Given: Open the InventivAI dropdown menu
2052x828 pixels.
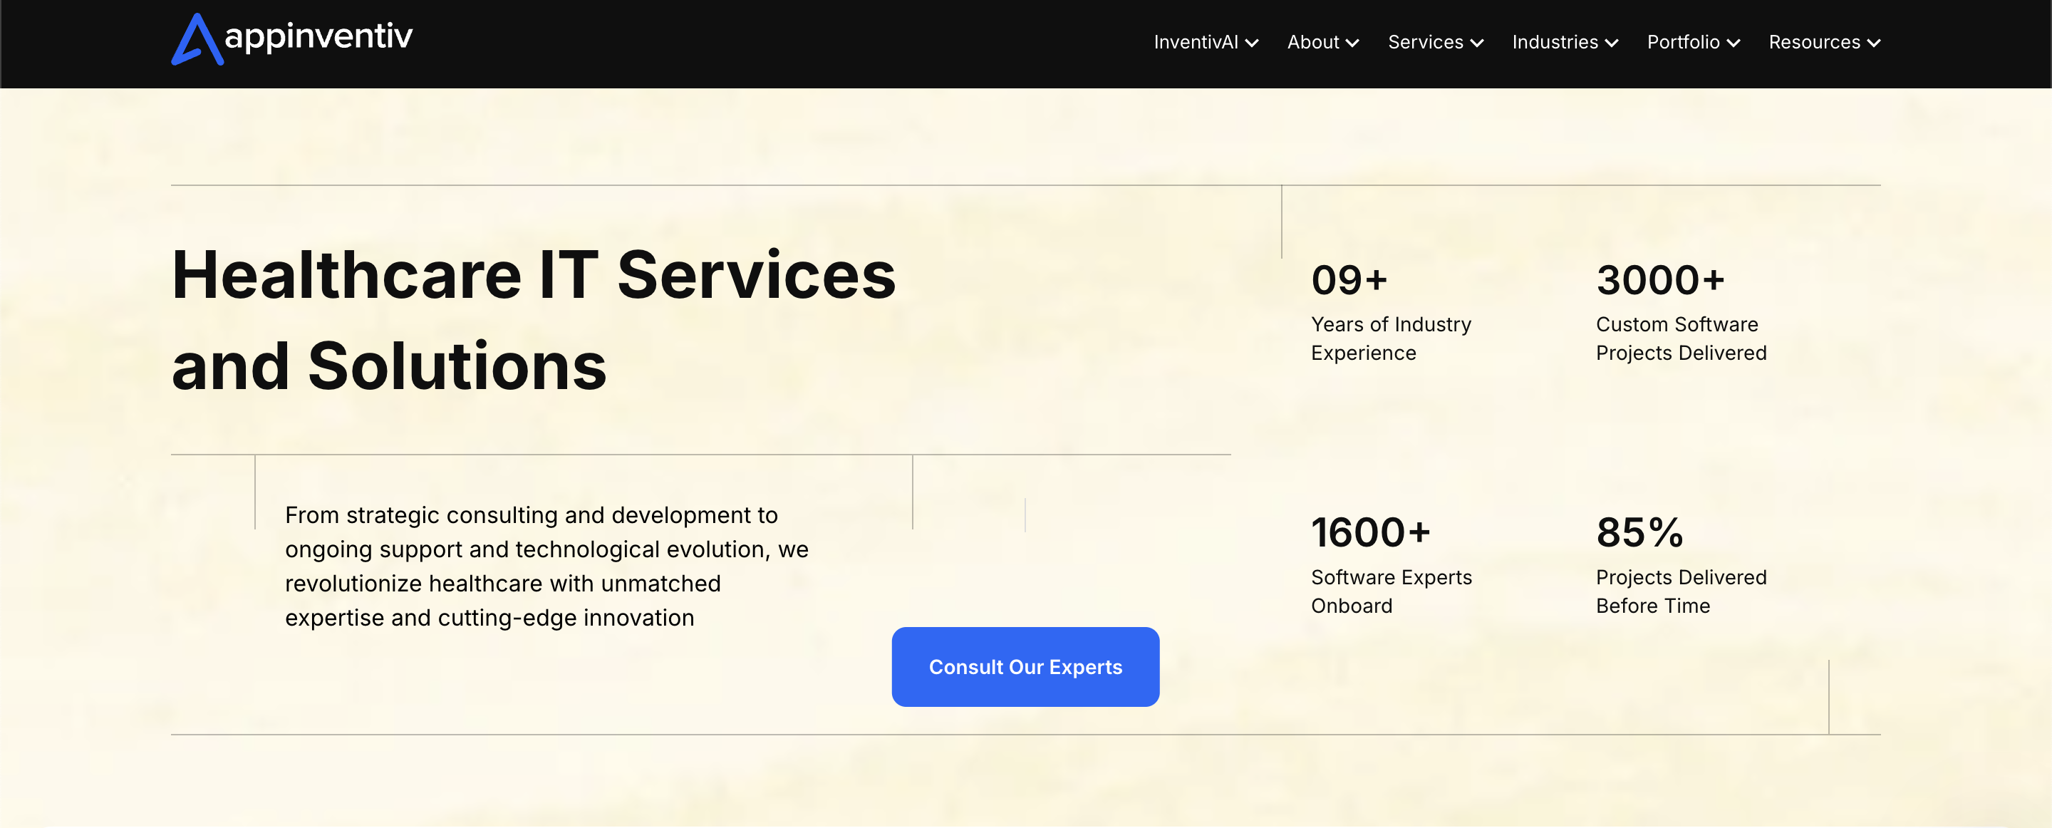Looking at the screenshot, I should click(x=1196, y=42).
